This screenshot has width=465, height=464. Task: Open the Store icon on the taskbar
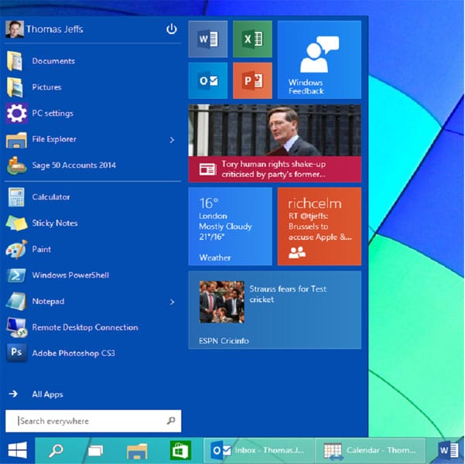[x=180, y=450]
